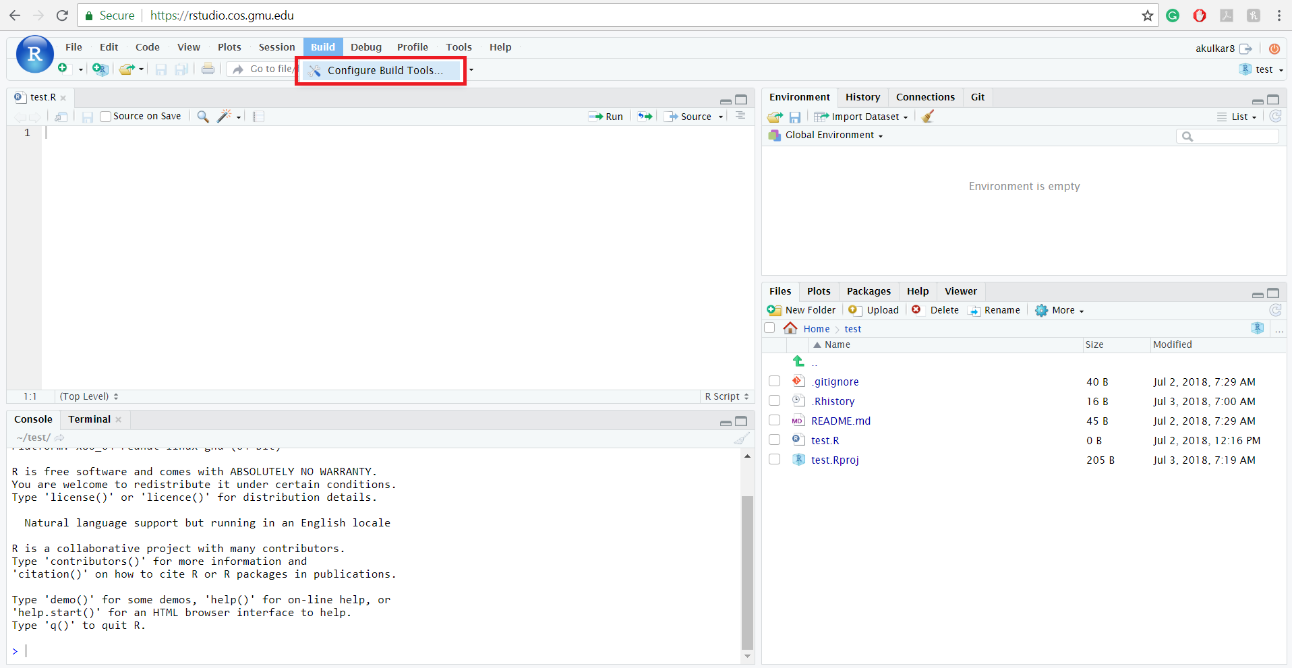Screen dimensions: 1292x668
Task: Click the refresh environment icon
Action: click(1275, 116)
